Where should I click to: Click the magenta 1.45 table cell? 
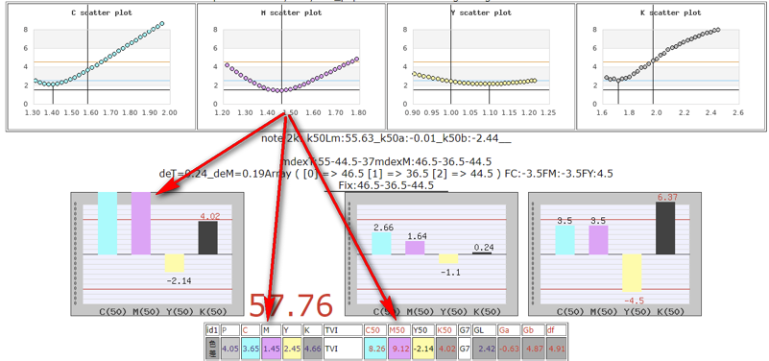[271, 349]
